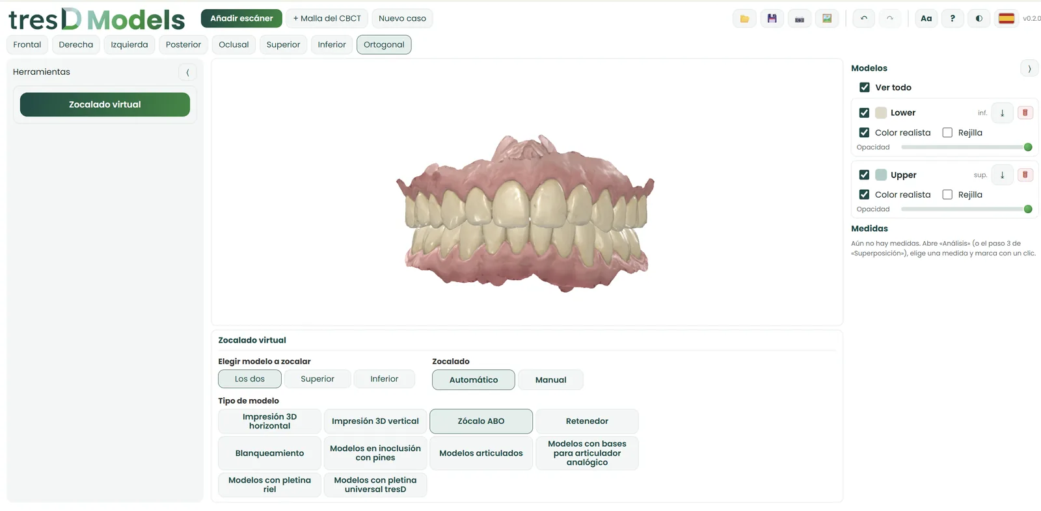Open the Zocalado virtual tool
The image size is (1041, 511).
tap(105, 105)
